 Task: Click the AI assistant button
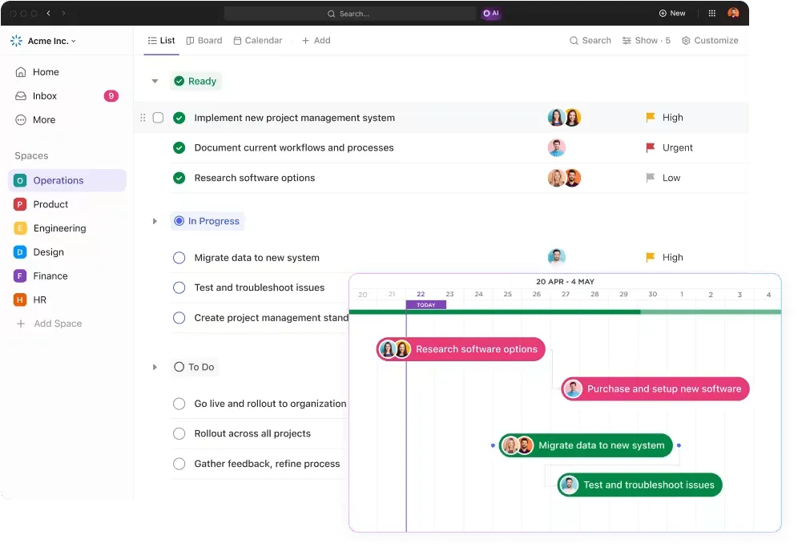point(491,14)
